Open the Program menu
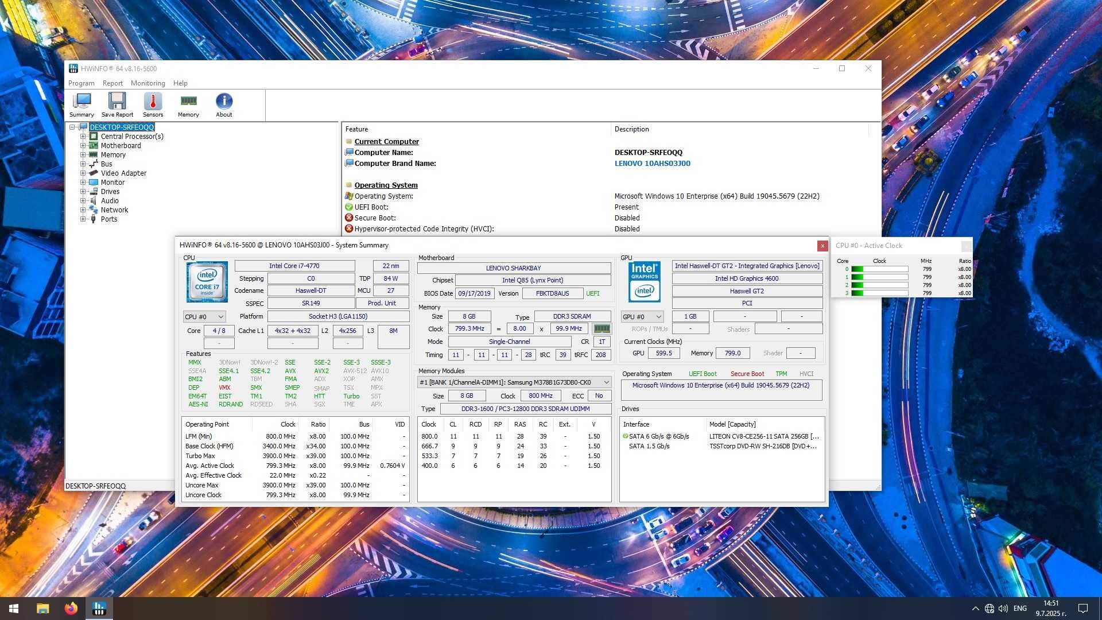The image size is (1102, 620). [82, 83]
